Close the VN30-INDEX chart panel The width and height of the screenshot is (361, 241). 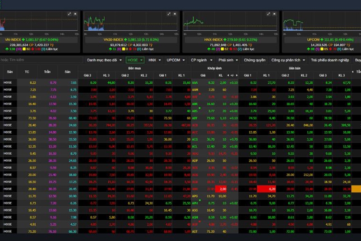[x=175, y=14]
